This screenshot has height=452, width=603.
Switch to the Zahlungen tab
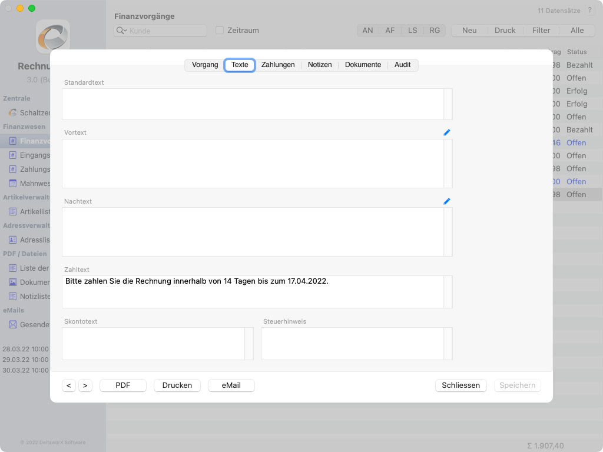[278, 65]
